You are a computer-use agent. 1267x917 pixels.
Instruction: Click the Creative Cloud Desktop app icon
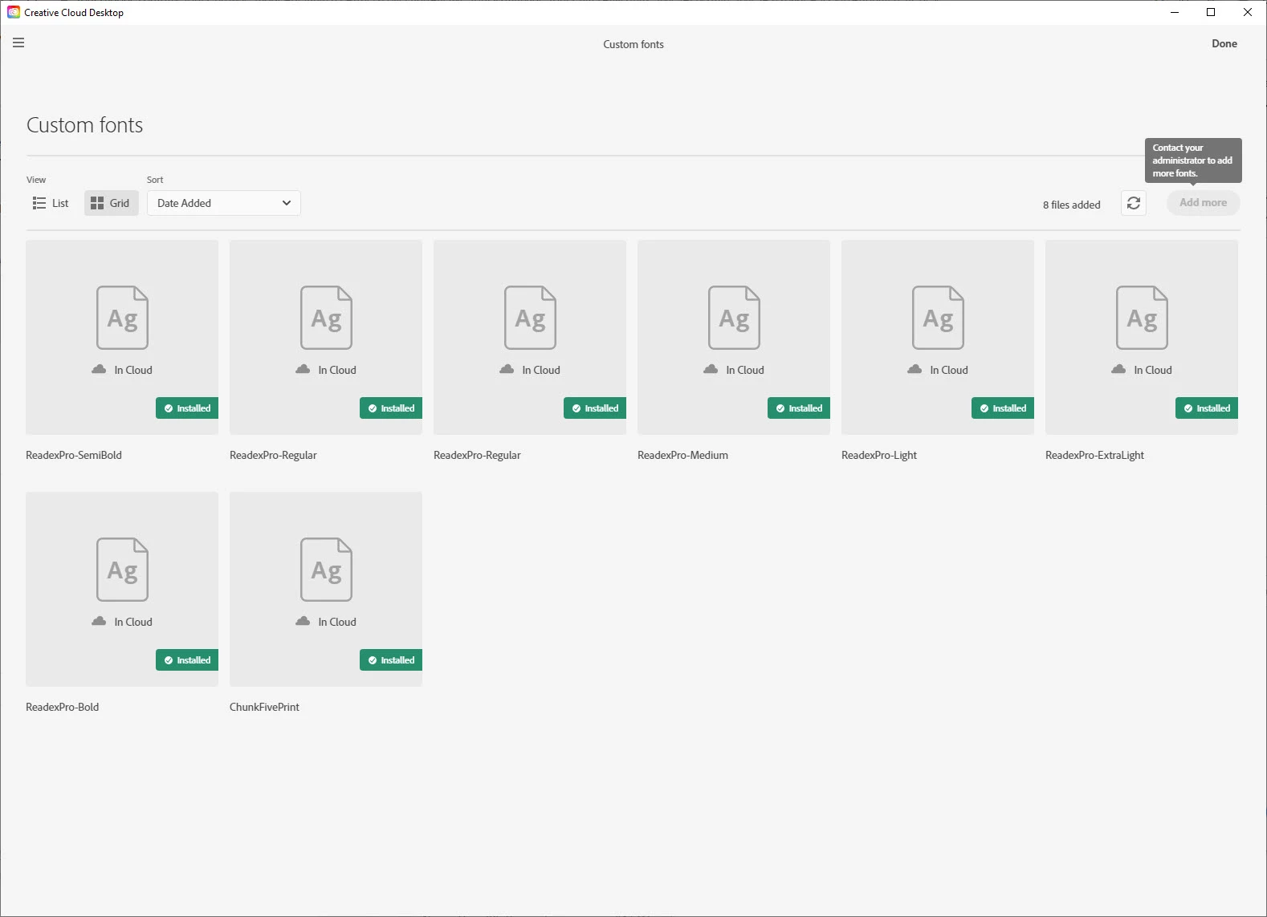pyautogui.click(x=14, y=12)
